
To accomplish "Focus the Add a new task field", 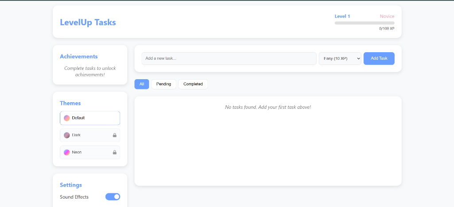I will pyautogui.click(x=229, y=58).
